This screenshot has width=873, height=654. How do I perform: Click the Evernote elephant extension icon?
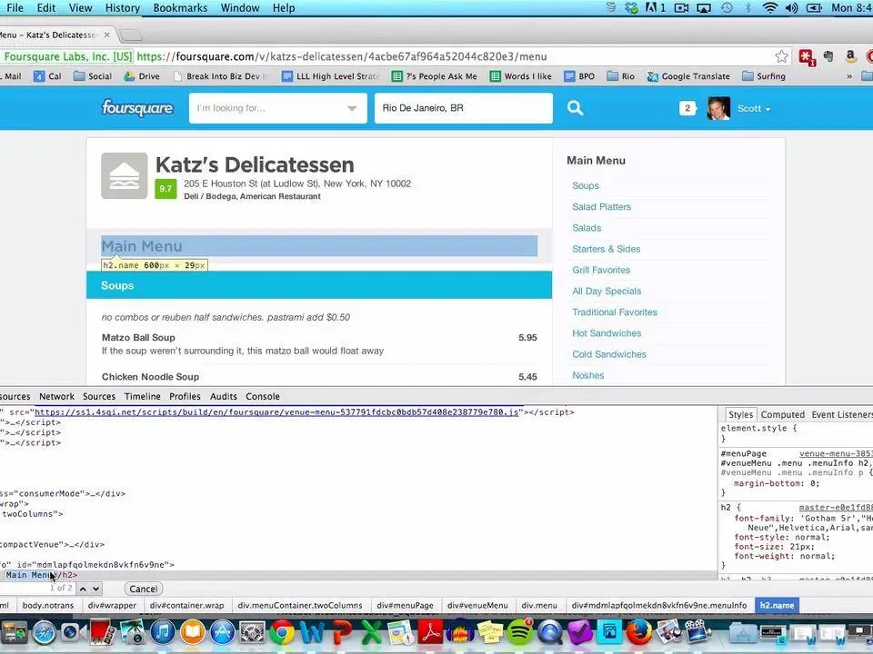829,56
